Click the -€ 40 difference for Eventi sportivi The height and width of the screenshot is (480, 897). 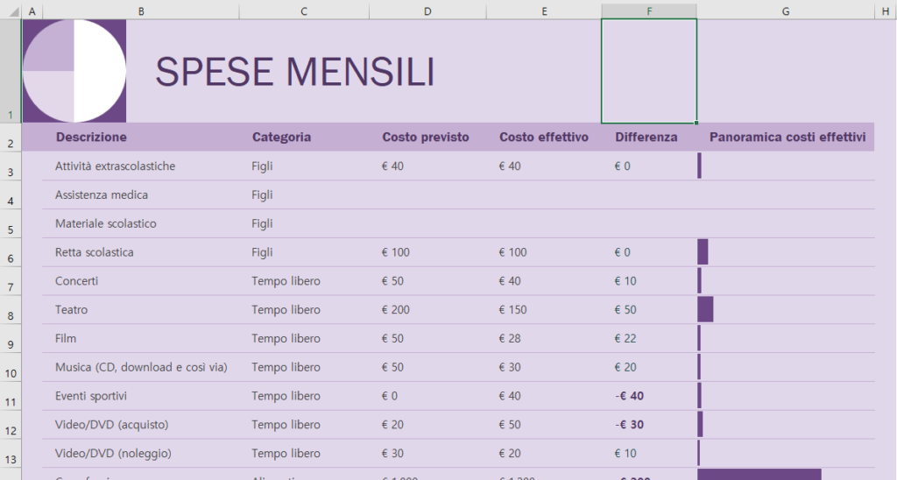[x=629, y=396]
